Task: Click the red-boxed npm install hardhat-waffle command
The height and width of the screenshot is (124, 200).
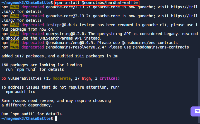Action: [97, 3]
